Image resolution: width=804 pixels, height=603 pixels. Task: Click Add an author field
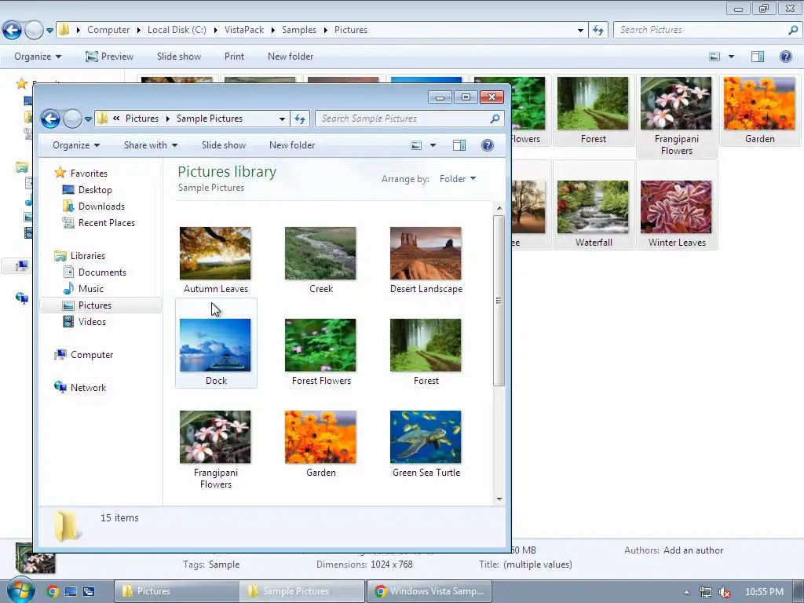click(x=693, y=550)
